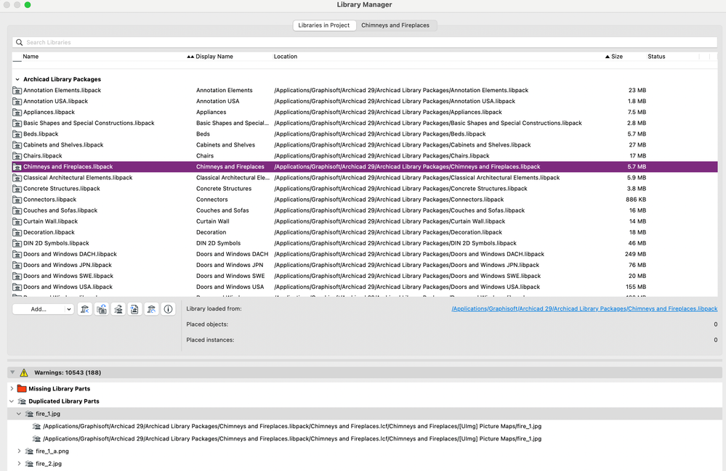Click the package icon of Chairs.libpack
726x471 pixels.
pyautogui.click(x=17, y=156)
